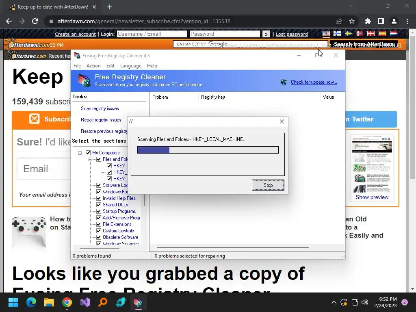Collapse the My Computers tree node
Screen dimensions: 416x312
(80, 153)
